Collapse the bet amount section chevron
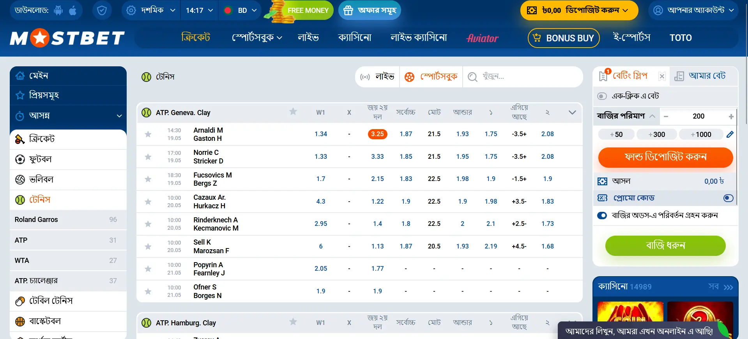Image resolution: width=748 pixels, height=339 pixels. coord(652,116)
